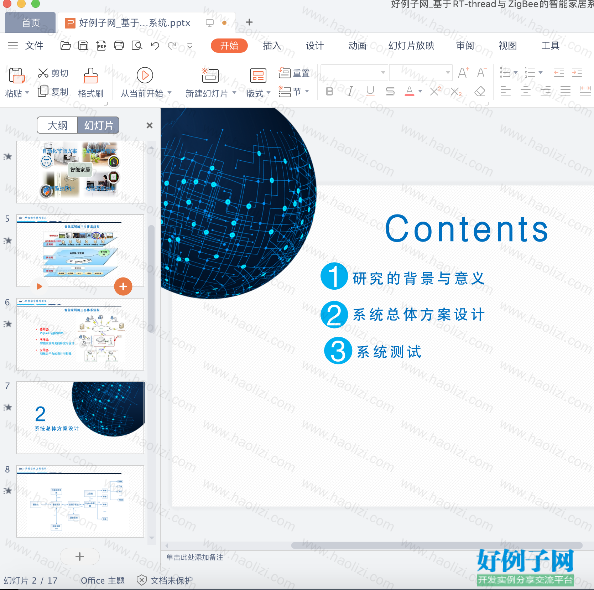Start slideshow from current slide icon
Viewport: 594px width, 590px height.
pos(145,75)
